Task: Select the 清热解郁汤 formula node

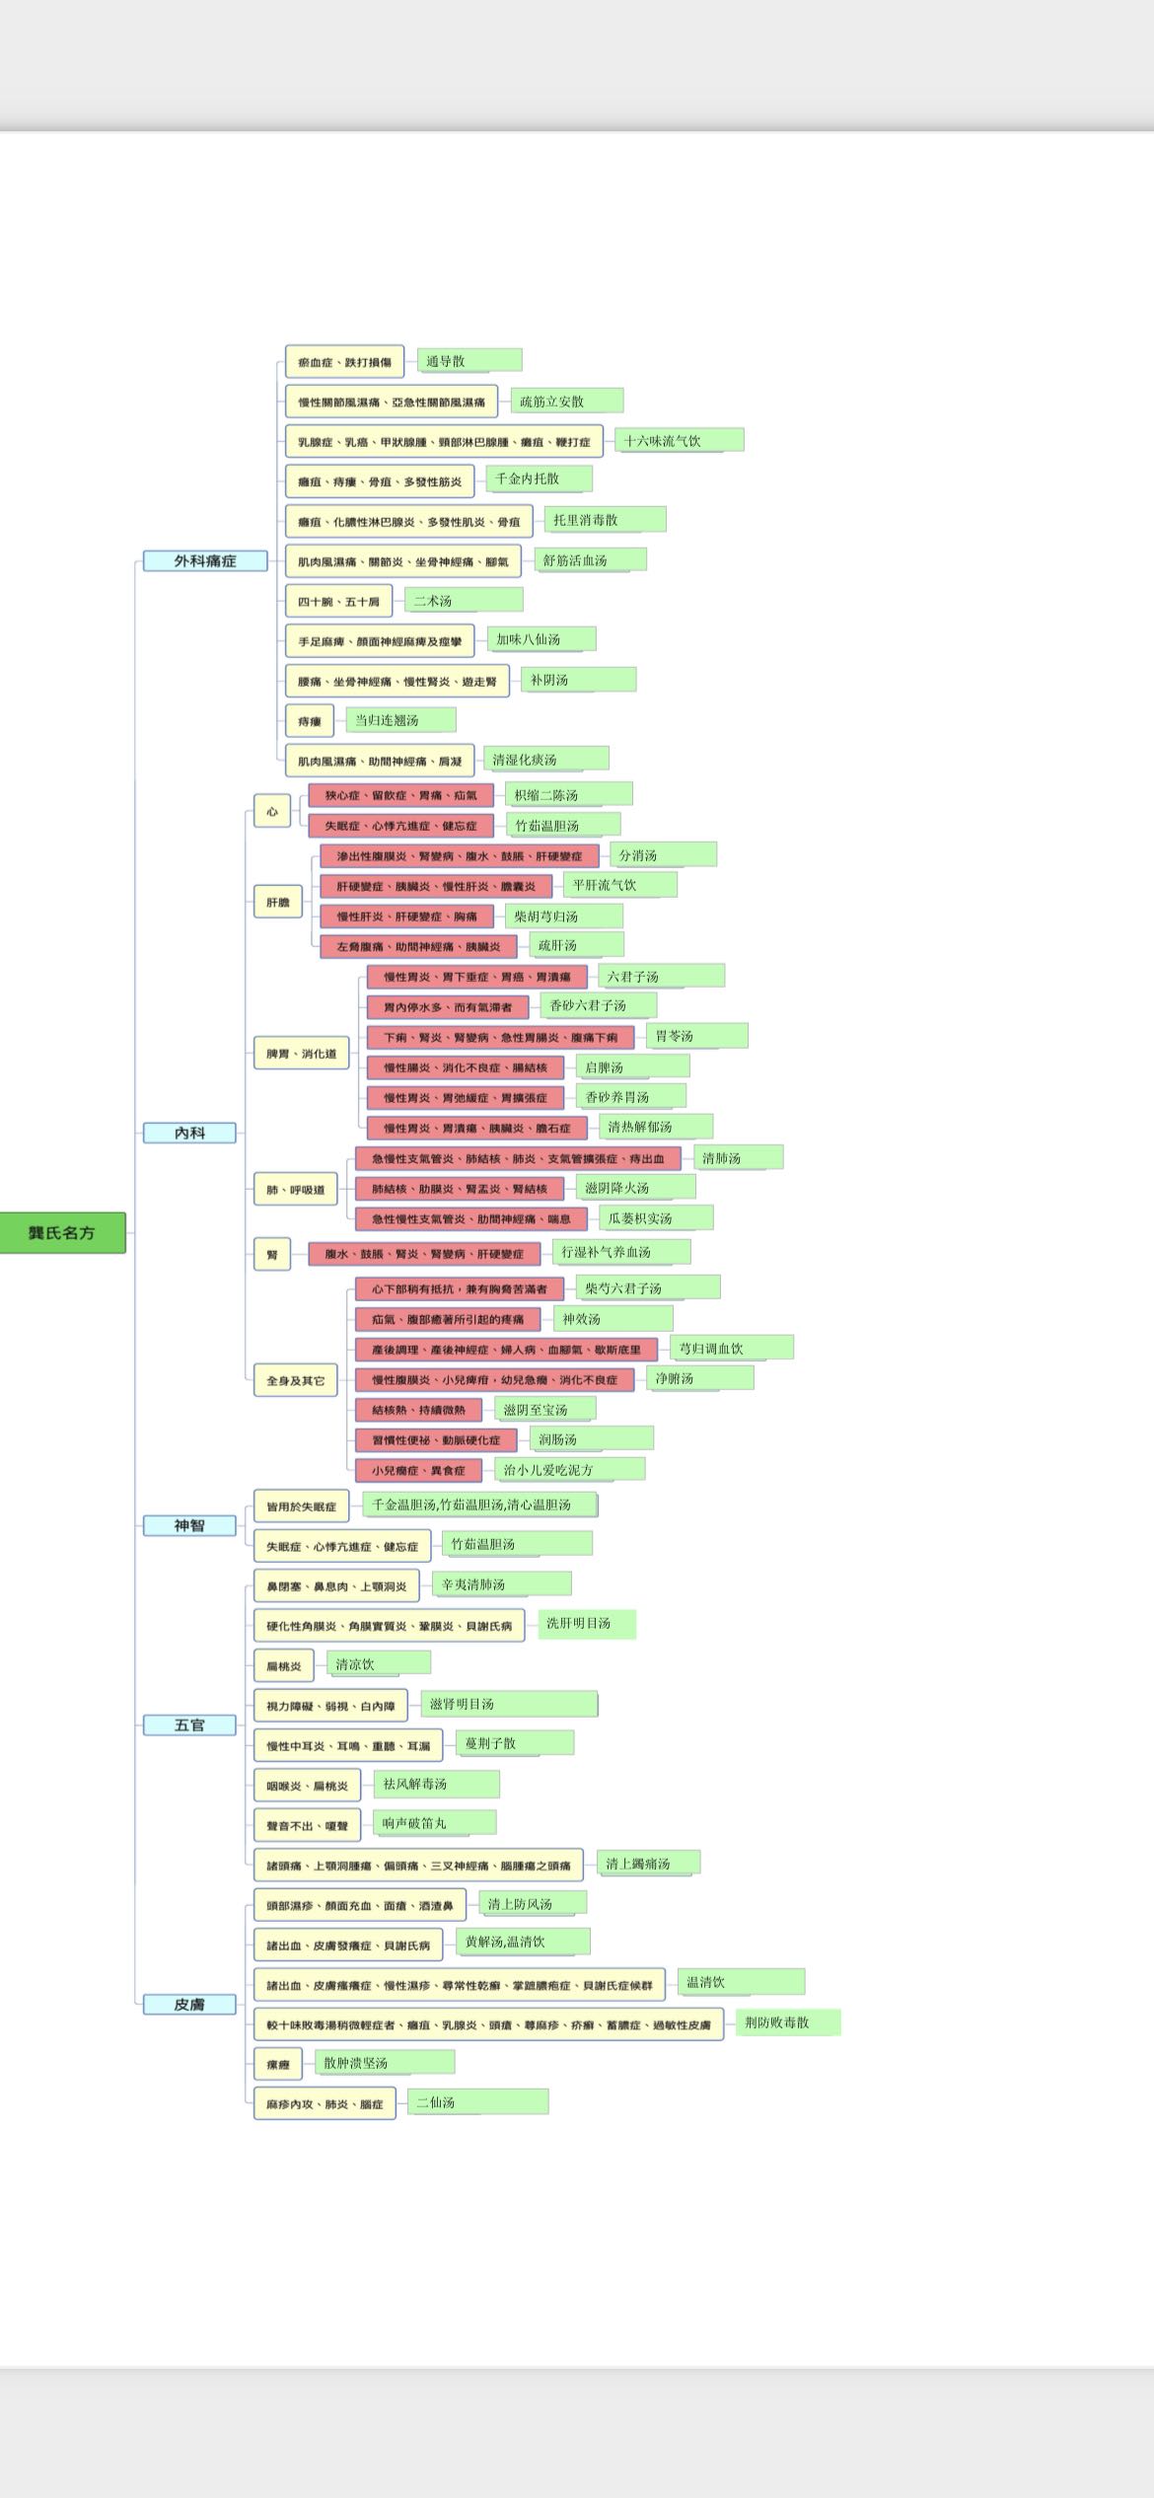Action: coord(656,1126)
